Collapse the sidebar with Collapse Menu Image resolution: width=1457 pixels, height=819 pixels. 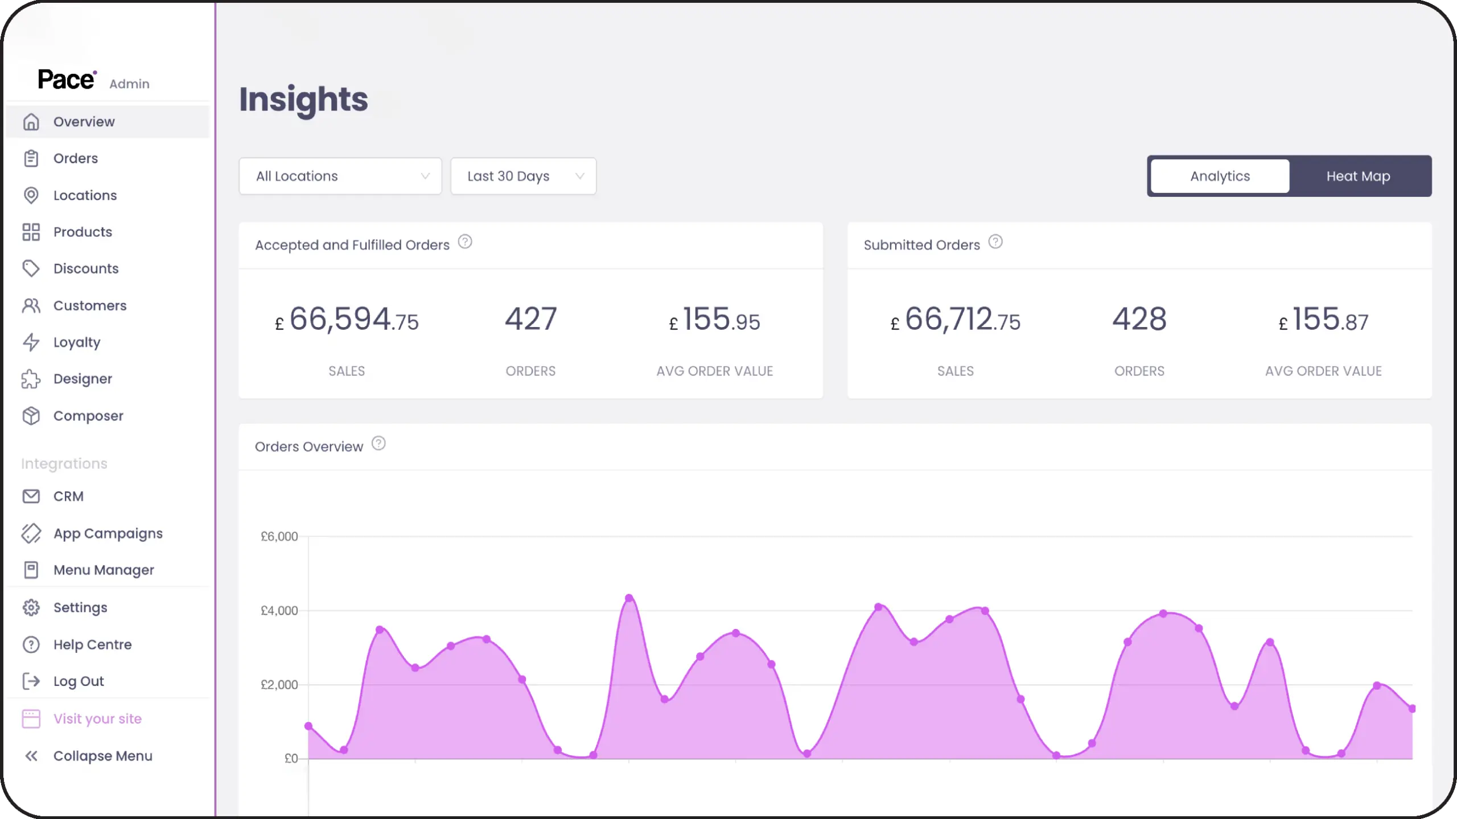pos(102,755)
